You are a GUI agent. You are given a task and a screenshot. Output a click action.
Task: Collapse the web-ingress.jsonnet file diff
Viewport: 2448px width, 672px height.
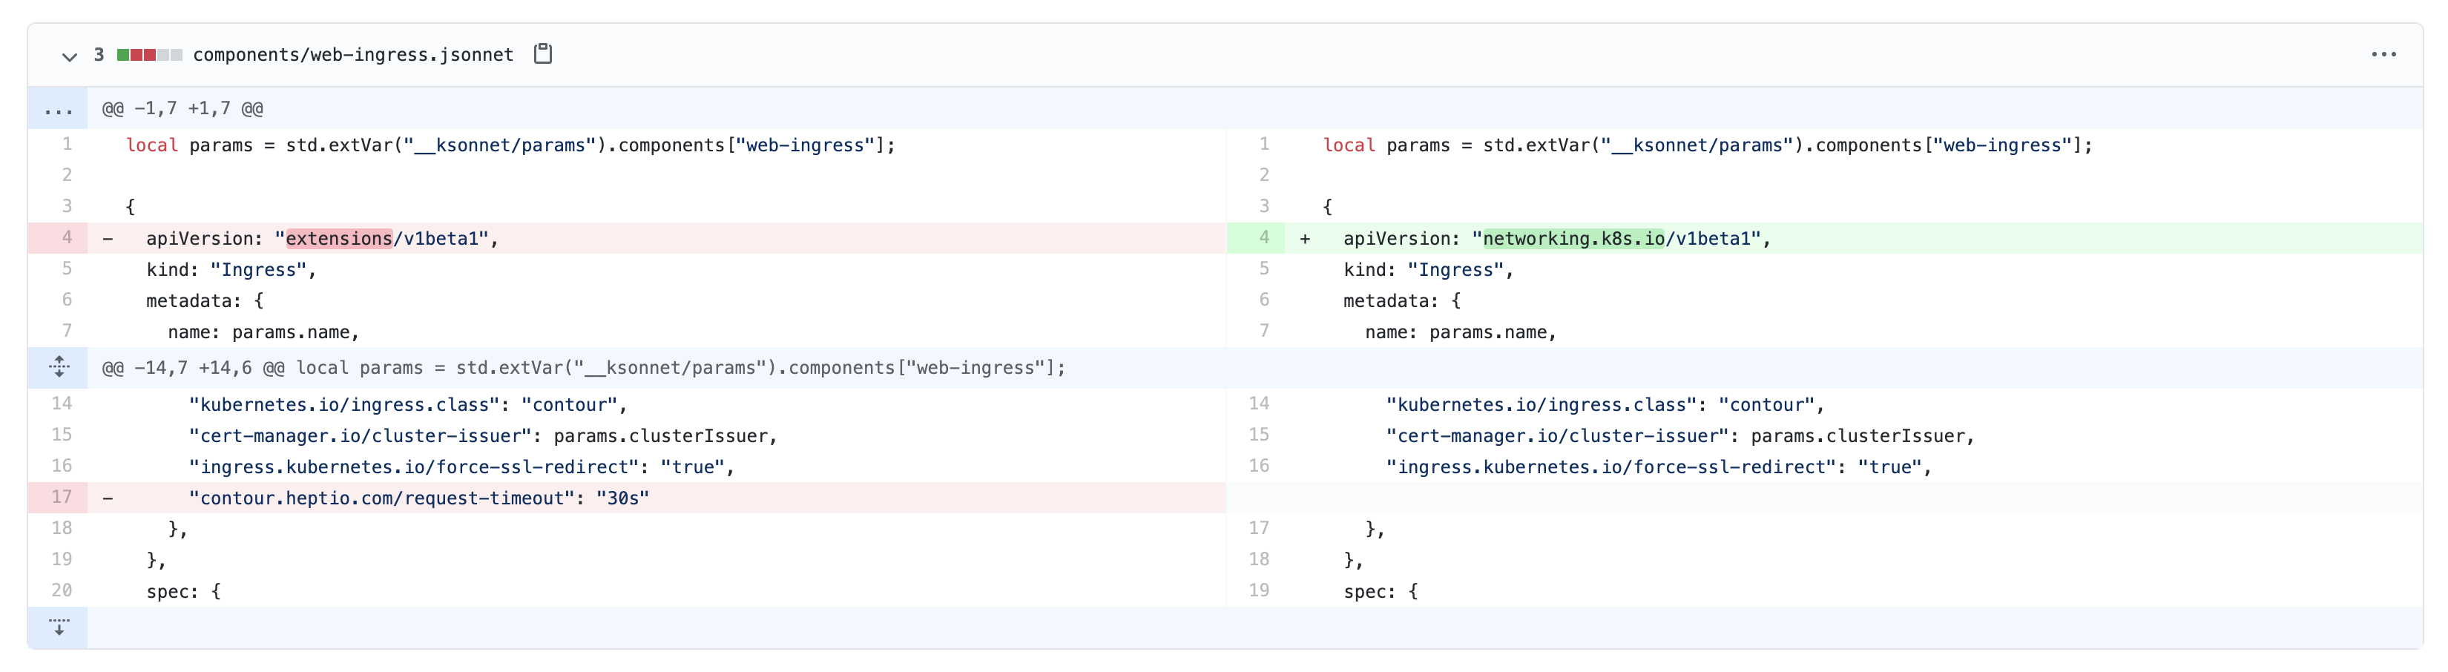click(x=70, y=56)
